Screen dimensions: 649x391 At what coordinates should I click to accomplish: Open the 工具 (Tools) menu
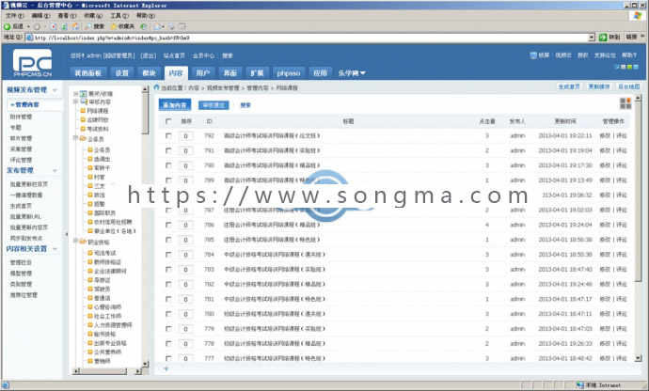point(119,15)
